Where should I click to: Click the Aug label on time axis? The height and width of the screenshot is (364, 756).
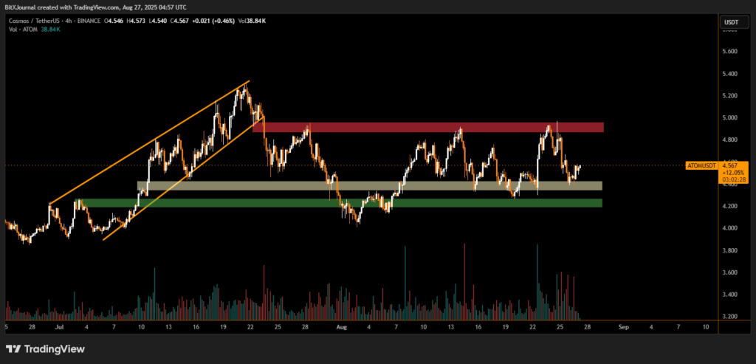pyautogui.click(x=341, y=326)
